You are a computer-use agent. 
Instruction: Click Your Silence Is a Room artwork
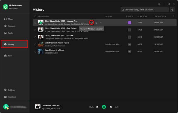click(x=41, y=51)
